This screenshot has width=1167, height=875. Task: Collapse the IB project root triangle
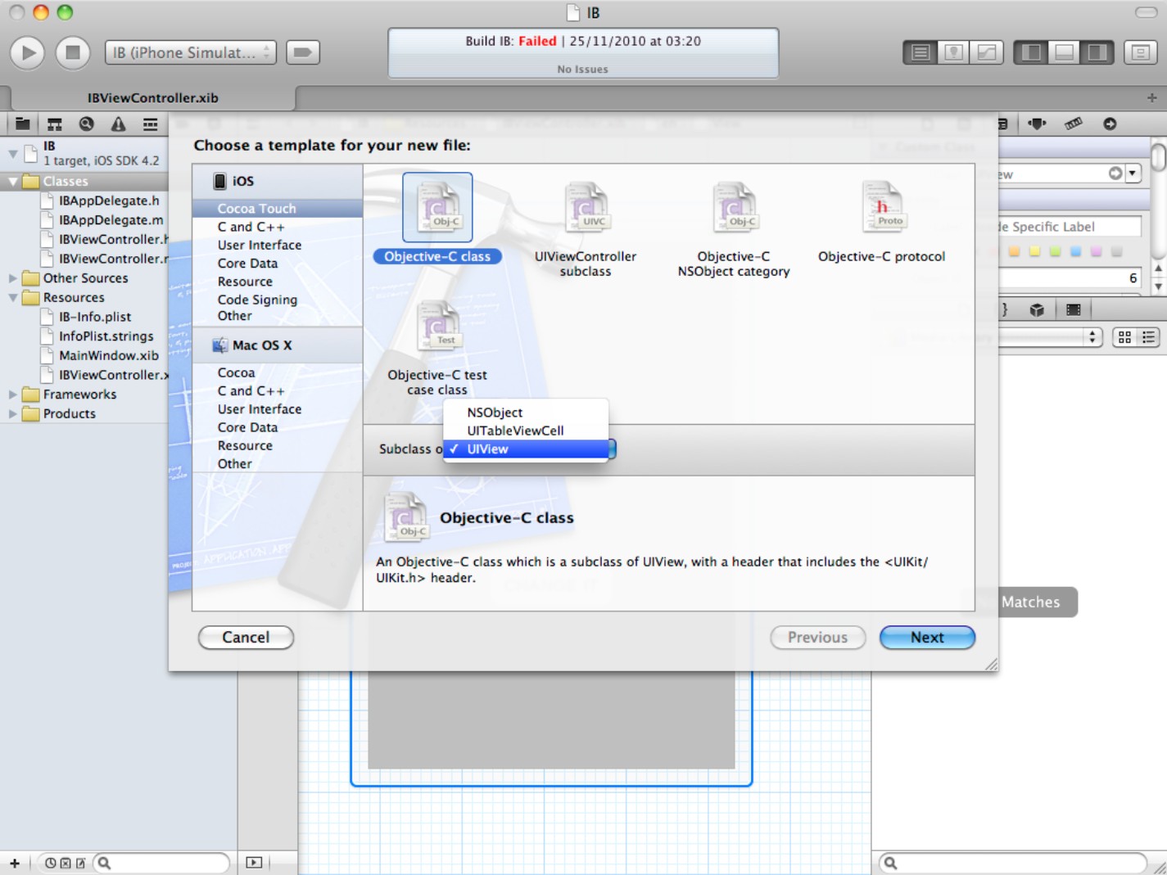click(12, 153)
